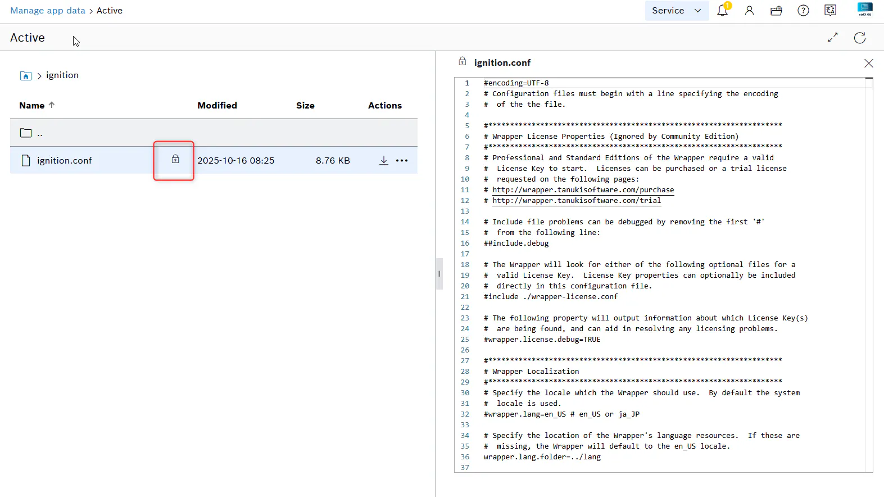
Task: Click the ctrlX OS logo icon
Action: click(x=865, y=9)
